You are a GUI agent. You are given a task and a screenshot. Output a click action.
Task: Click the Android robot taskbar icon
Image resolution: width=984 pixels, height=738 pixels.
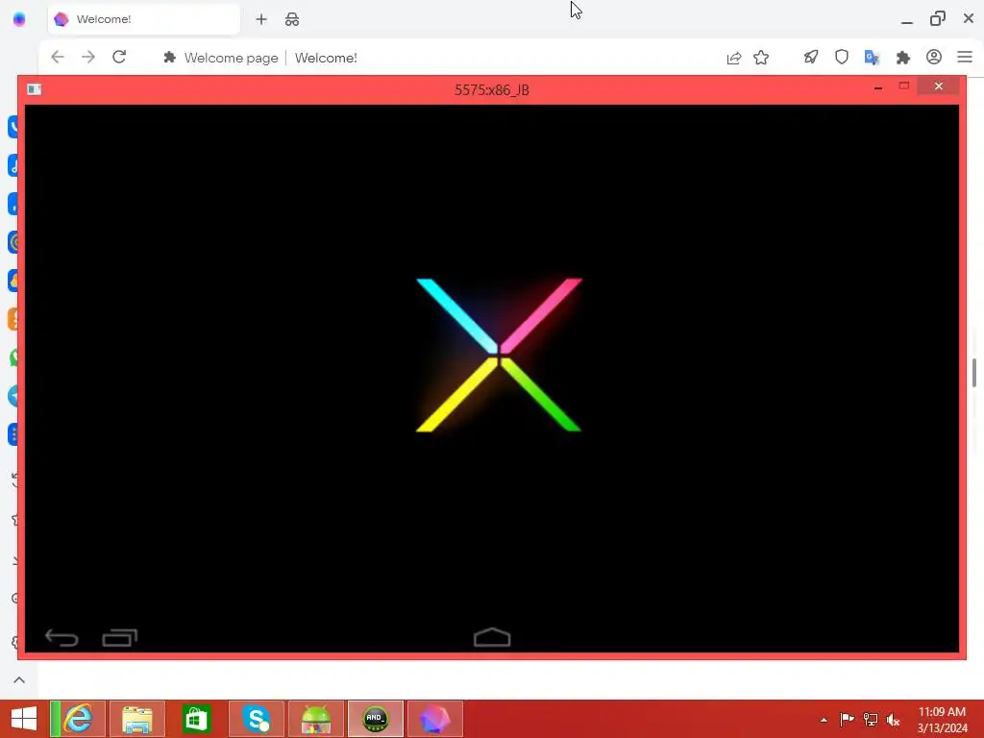(x=315, y=719)
